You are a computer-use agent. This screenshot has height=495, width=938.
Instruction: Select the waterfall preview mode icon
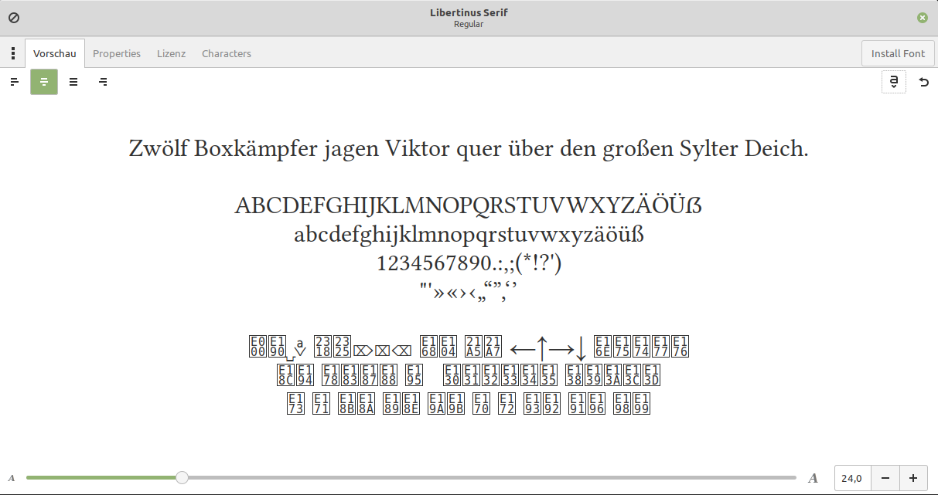tap(14, 82)
